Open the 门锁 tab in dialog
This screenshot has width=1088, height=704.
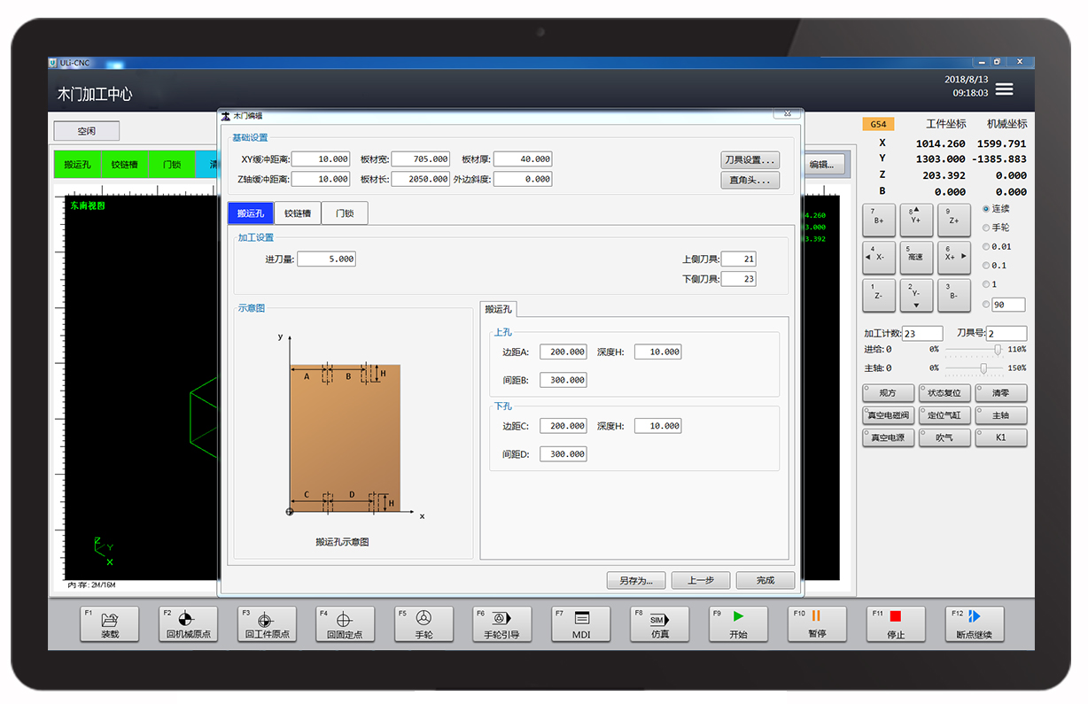(x=345, y=213)
